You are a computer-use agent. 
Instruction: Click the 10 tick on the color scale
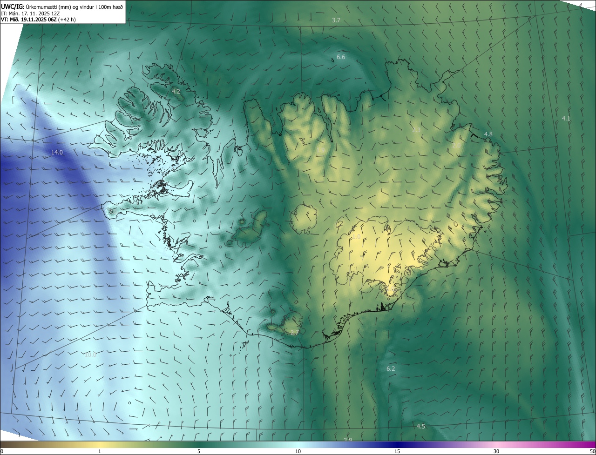(298, 451)
